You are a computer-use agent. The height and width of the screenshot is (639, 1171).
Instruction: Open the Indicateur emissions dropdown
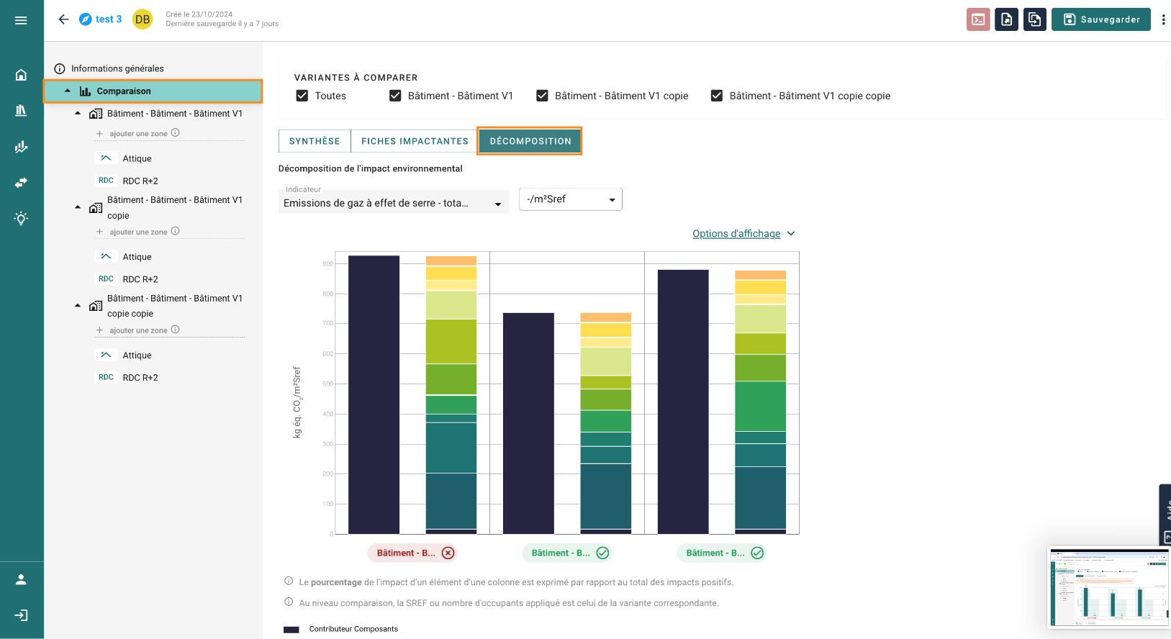pyautogui.click(x=394, y=201)
